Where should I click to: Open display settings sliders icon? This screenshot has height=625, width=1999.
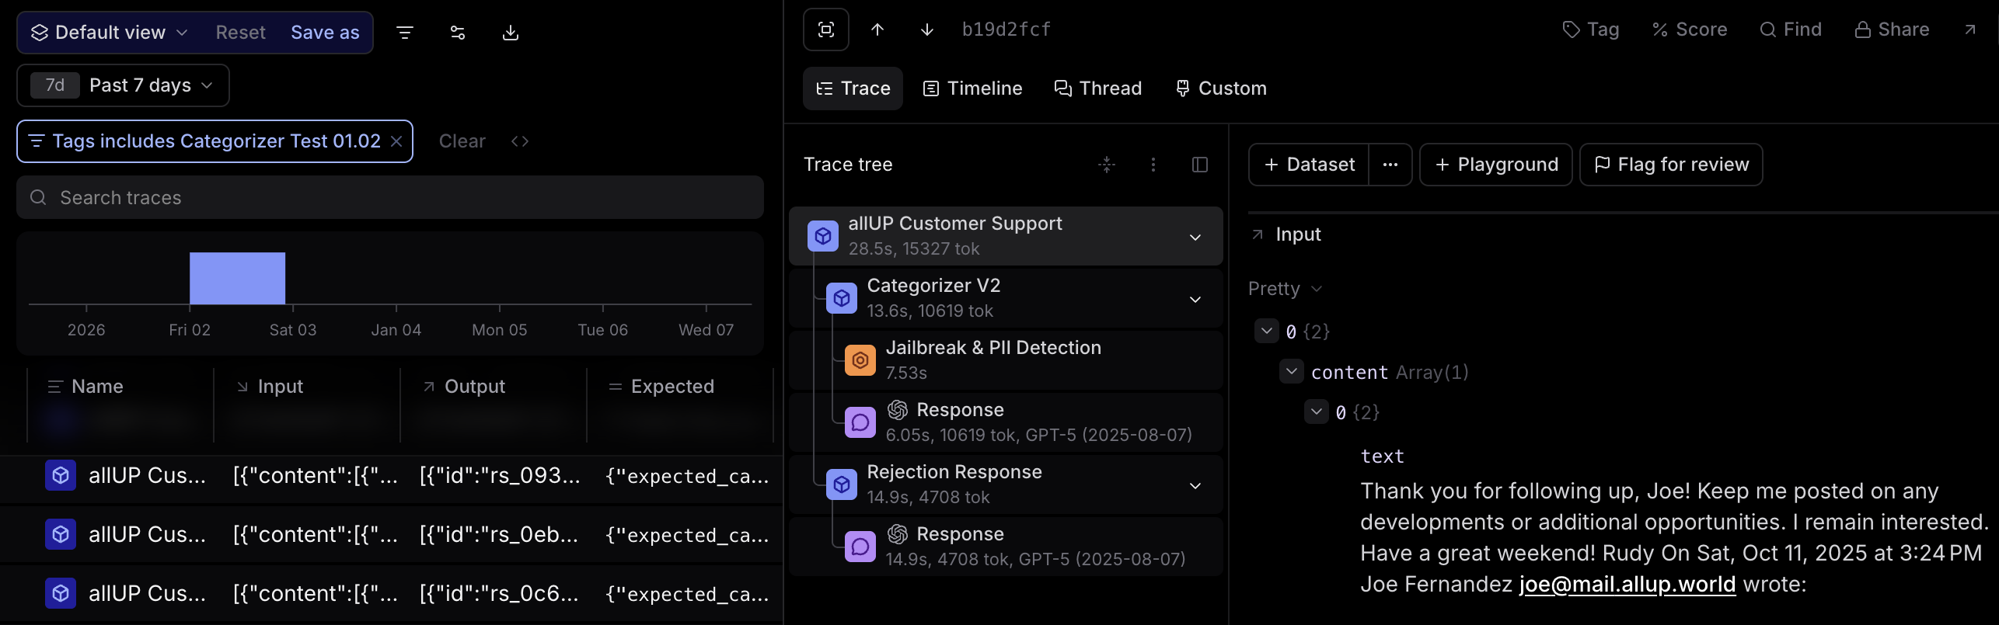(x=458, y=33)
